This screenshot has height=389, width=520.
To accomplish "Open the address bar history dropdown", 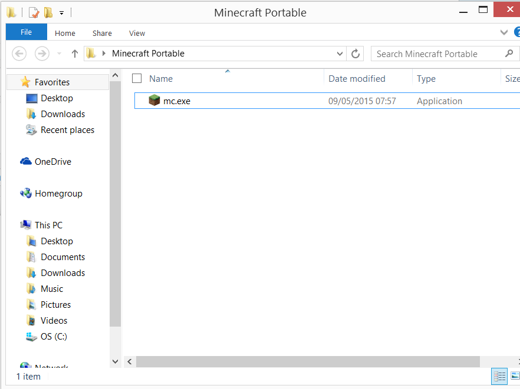I will (x=340, y=54).
